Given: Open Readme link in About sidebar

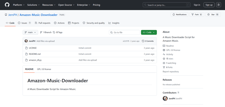Looking at the screenshot, I should (170, 46).
